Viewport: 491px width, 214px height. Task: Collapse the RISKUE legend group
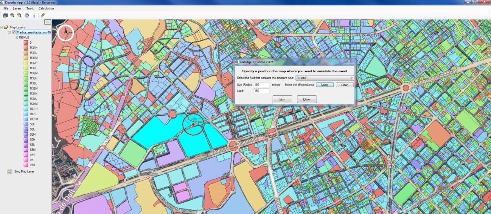[17, 38]
